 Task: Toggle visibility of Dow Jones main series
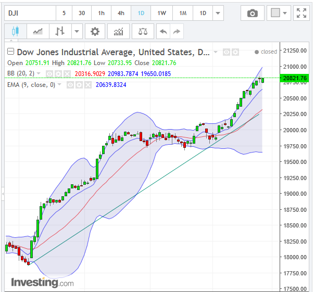227,52
